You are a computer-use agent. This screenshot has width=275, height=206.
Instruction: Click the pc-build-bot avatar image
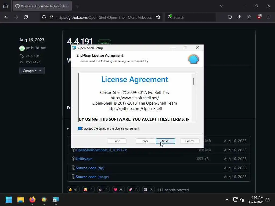click(22, 48)
